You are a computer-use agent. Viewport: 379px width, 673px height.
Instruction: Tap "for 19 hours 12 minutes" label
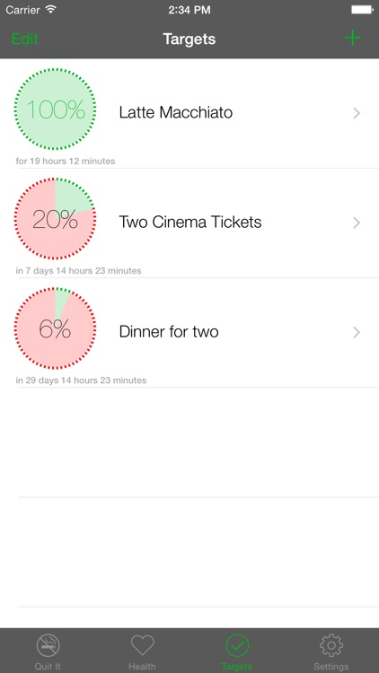66,161
